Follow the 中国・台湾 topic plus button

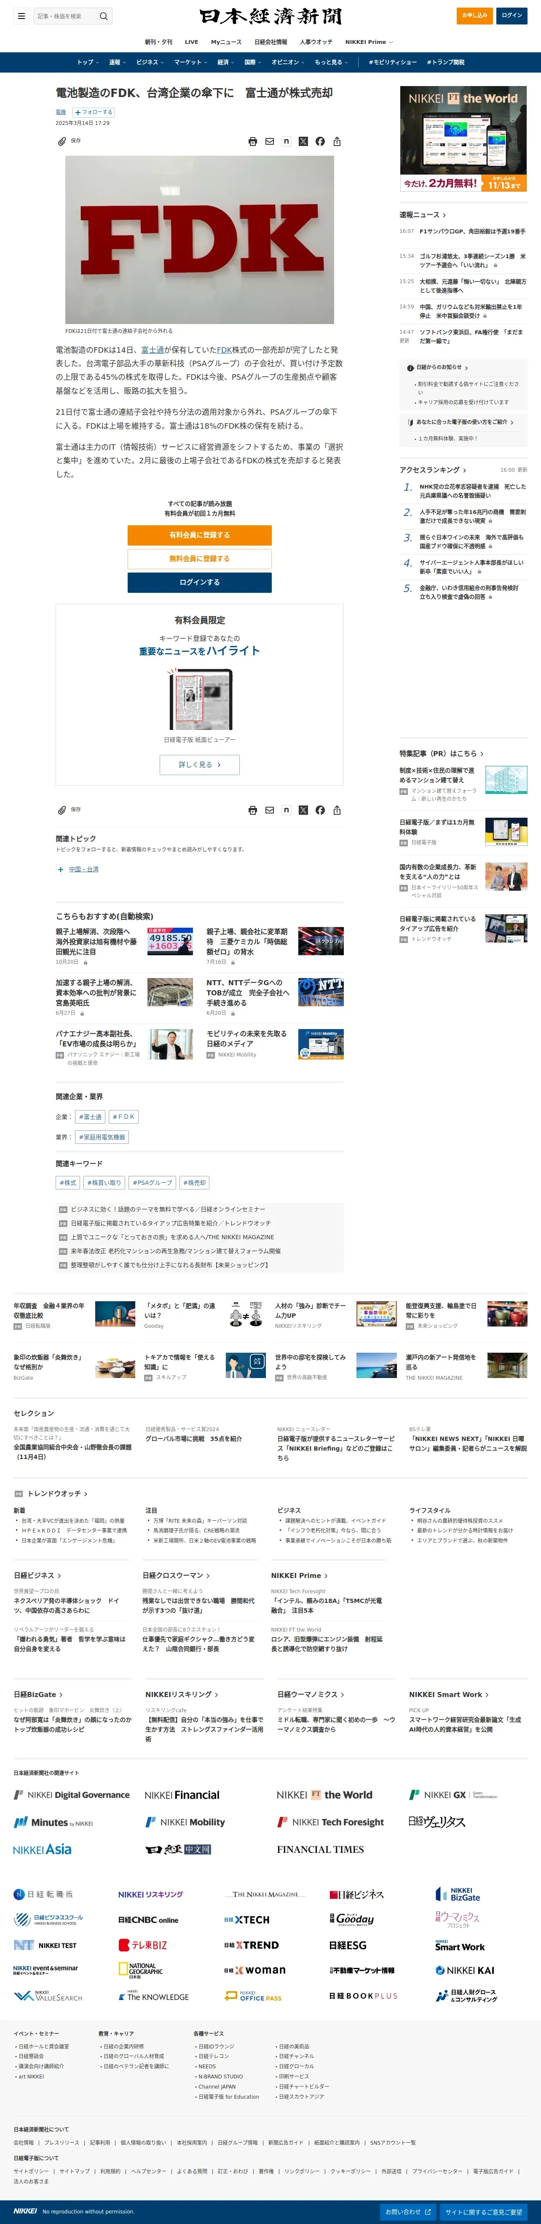[x=60, y=870]
